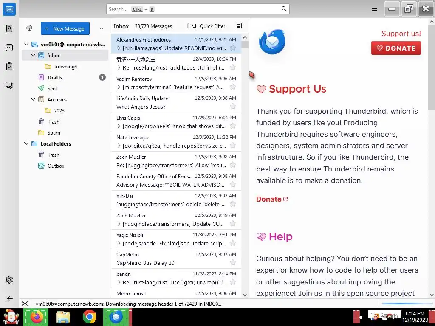This screenshot has height=326, width=435.
Task: Open the account Trash folder
Action: 65,121
